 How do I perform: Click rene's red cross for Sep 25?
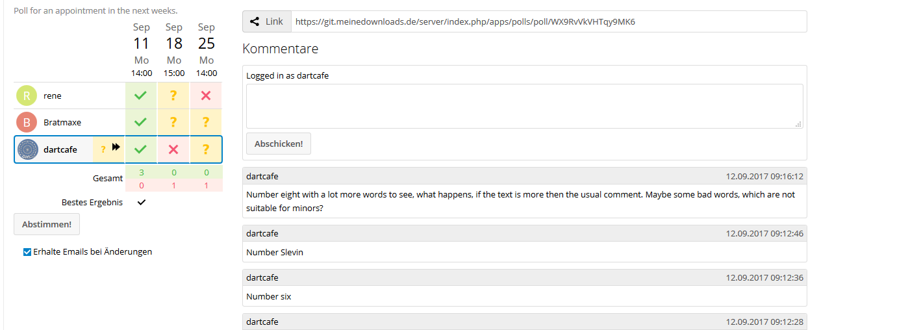pos(206,95)
